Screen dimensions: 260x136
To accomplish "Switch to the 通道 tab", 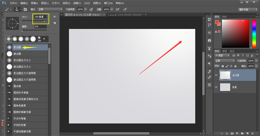I will point(225,51).
